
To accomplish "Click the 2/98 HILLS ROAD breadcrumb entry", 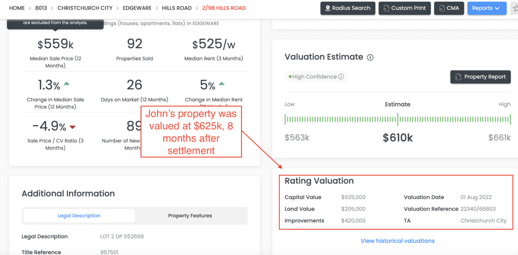I will pyautogui.click(x=224, y=8).
